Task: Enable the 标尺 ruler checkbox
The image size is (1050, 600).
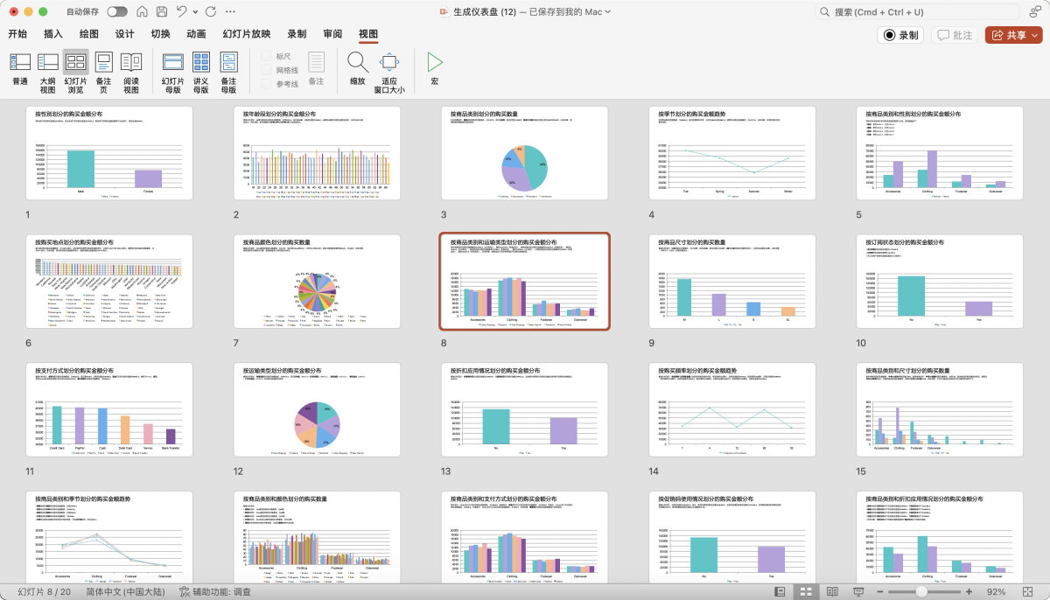Action: 267,56
